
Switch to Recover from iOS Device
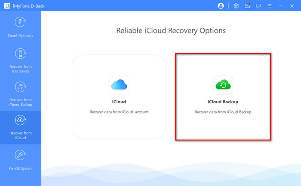(21, 54)
